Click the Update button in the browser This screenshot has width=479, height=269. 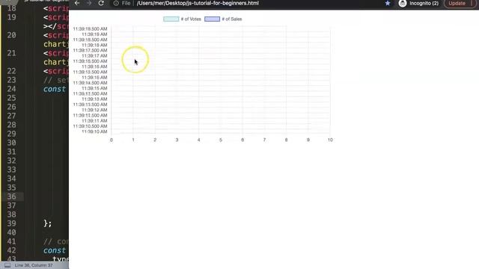click(x=457, y=3)
